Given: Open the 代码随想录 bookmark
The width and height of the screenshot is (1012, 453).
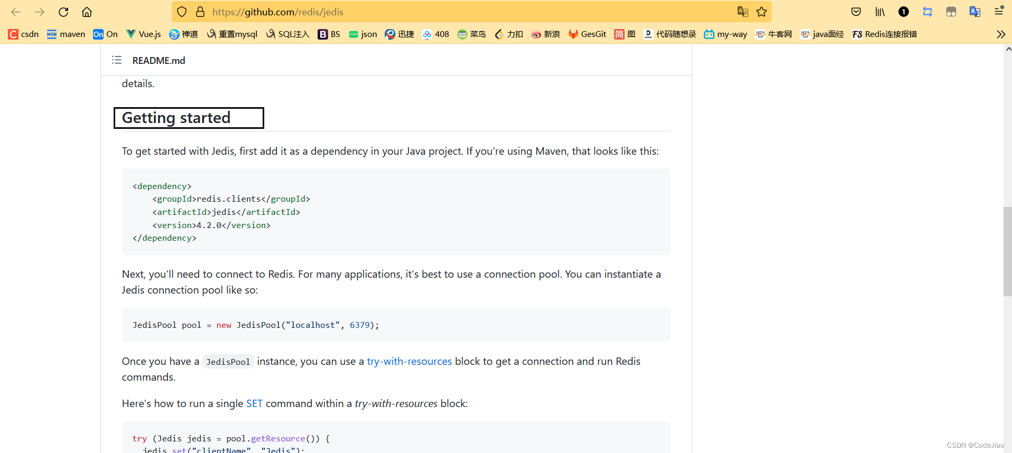Looking at the screenshot, I should pyautogui.click(x=670, y=34).
